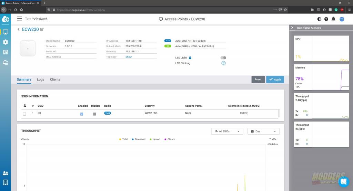Image resolution: width=353 pixels, height=191 pixels.
Task: Toggle the LED Light switch
Action: (223, 58)
